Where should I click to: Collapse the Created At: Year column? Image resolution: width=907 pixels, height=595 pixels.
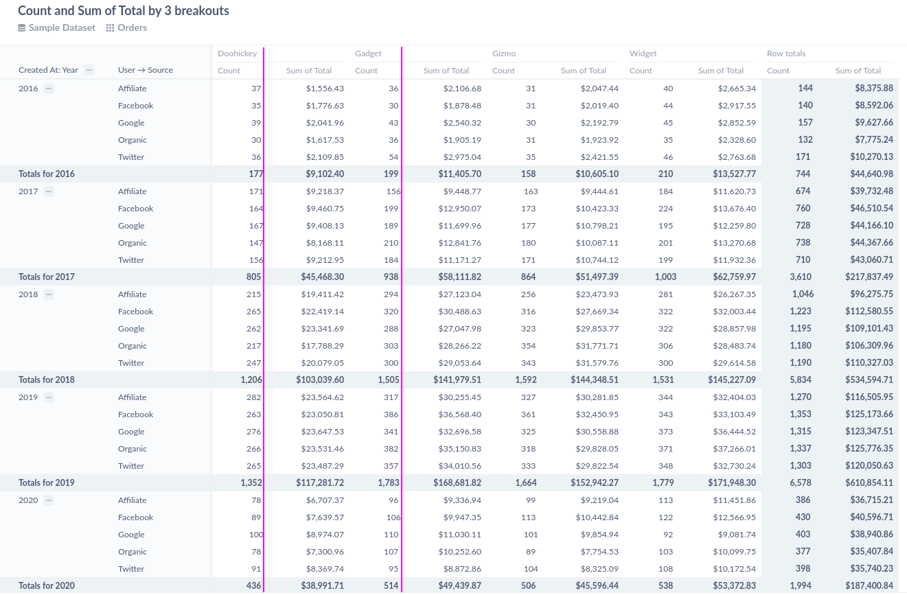[x=89, y=70]
